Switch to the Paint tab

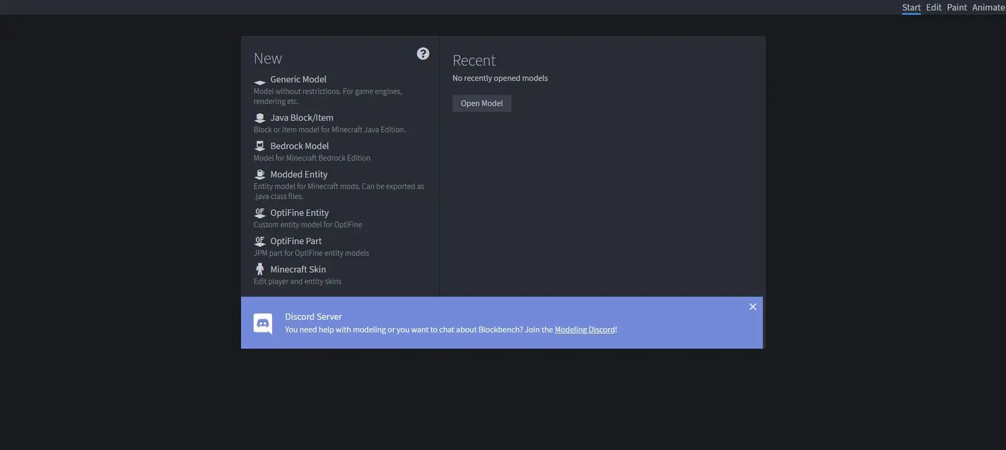tap(957, 7)
